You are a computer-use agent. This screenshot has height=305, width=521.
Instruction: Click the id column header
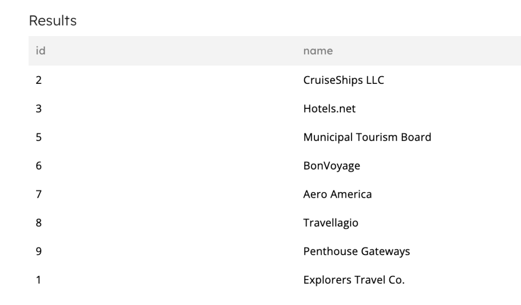[x=41, y=51]
